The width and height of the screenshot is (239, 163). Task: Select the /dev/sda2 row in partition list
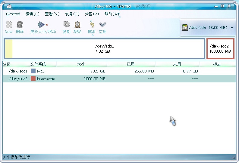coord(119,78)
